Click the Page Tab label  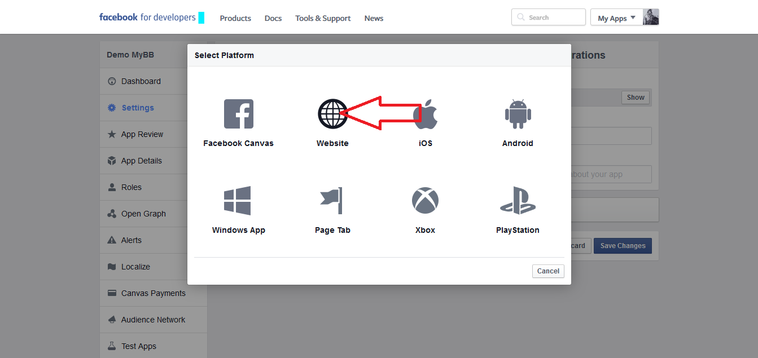(332, 230)
